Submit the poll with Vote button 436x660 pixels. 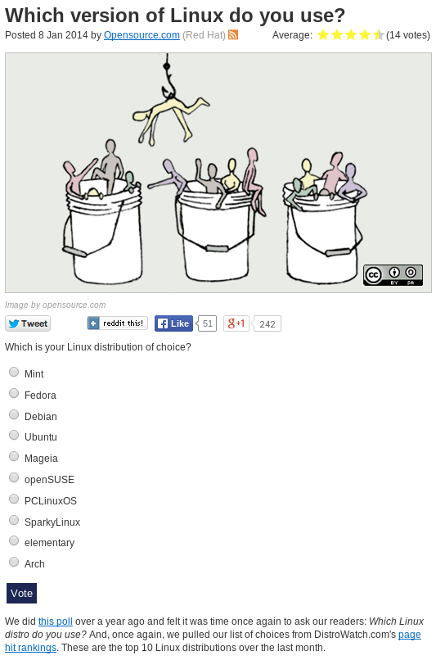(21, 593)
